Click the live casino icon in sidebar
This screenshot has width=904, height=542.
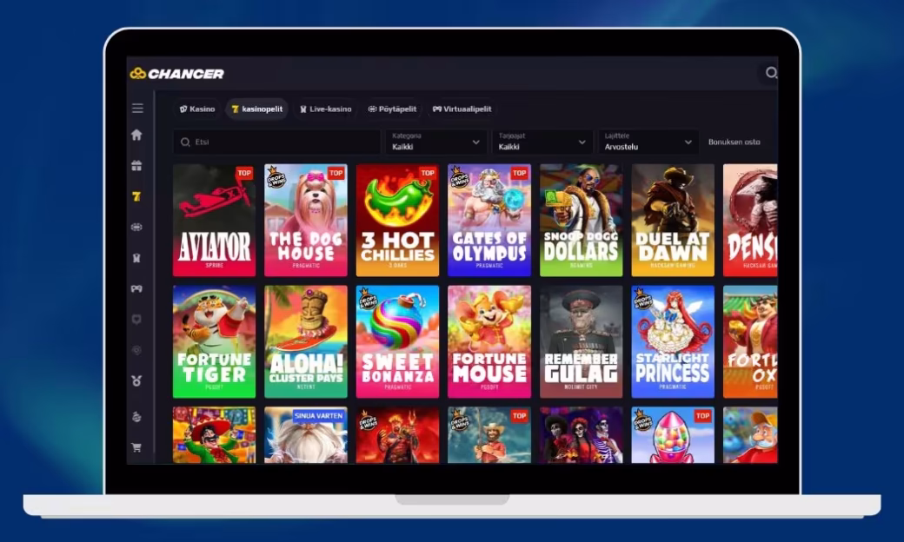(136, 258)
